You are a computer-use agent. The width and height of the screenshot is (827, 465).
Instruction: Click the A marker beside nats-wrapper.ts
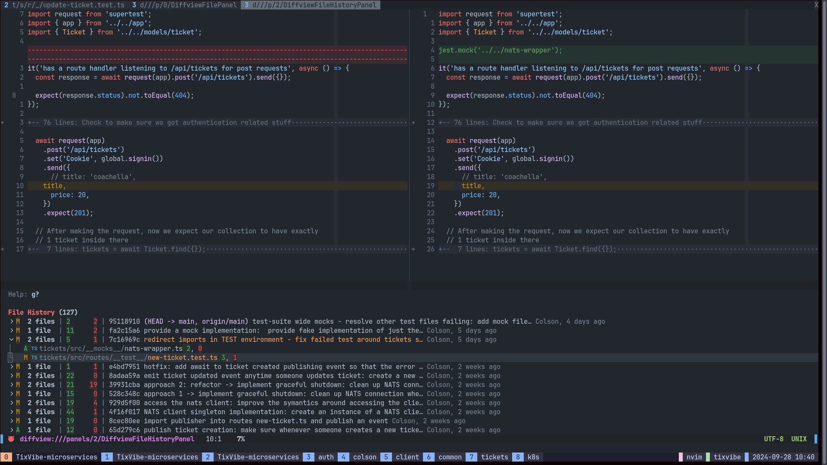click(x=26, y=349)
